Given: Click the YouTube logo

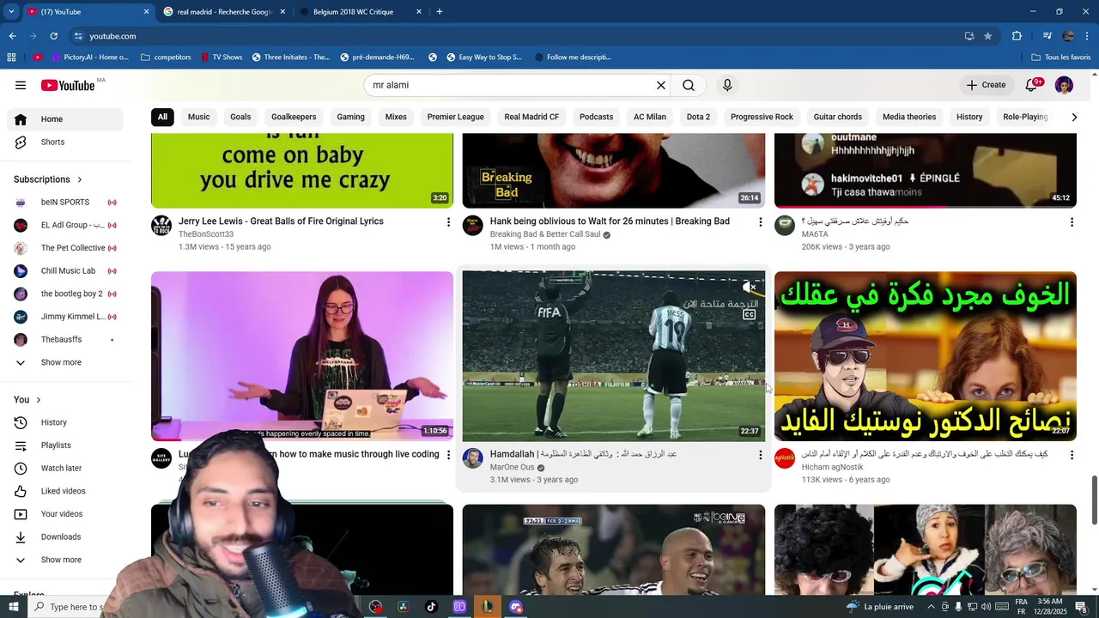Looking at the screenshot, I should coord(68,85).
